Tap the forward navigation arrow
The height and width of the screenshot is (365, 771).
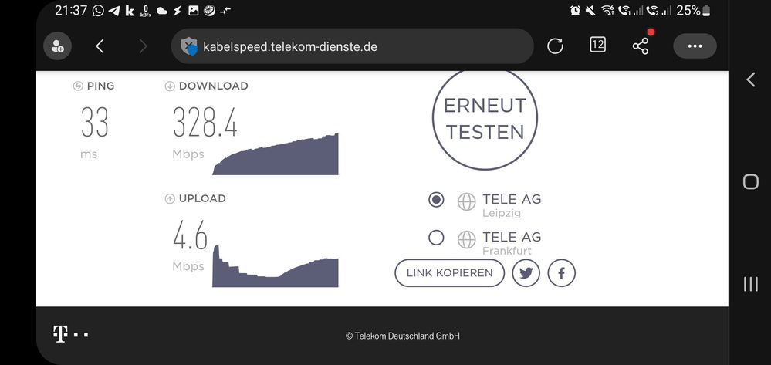tap(143, 46)
